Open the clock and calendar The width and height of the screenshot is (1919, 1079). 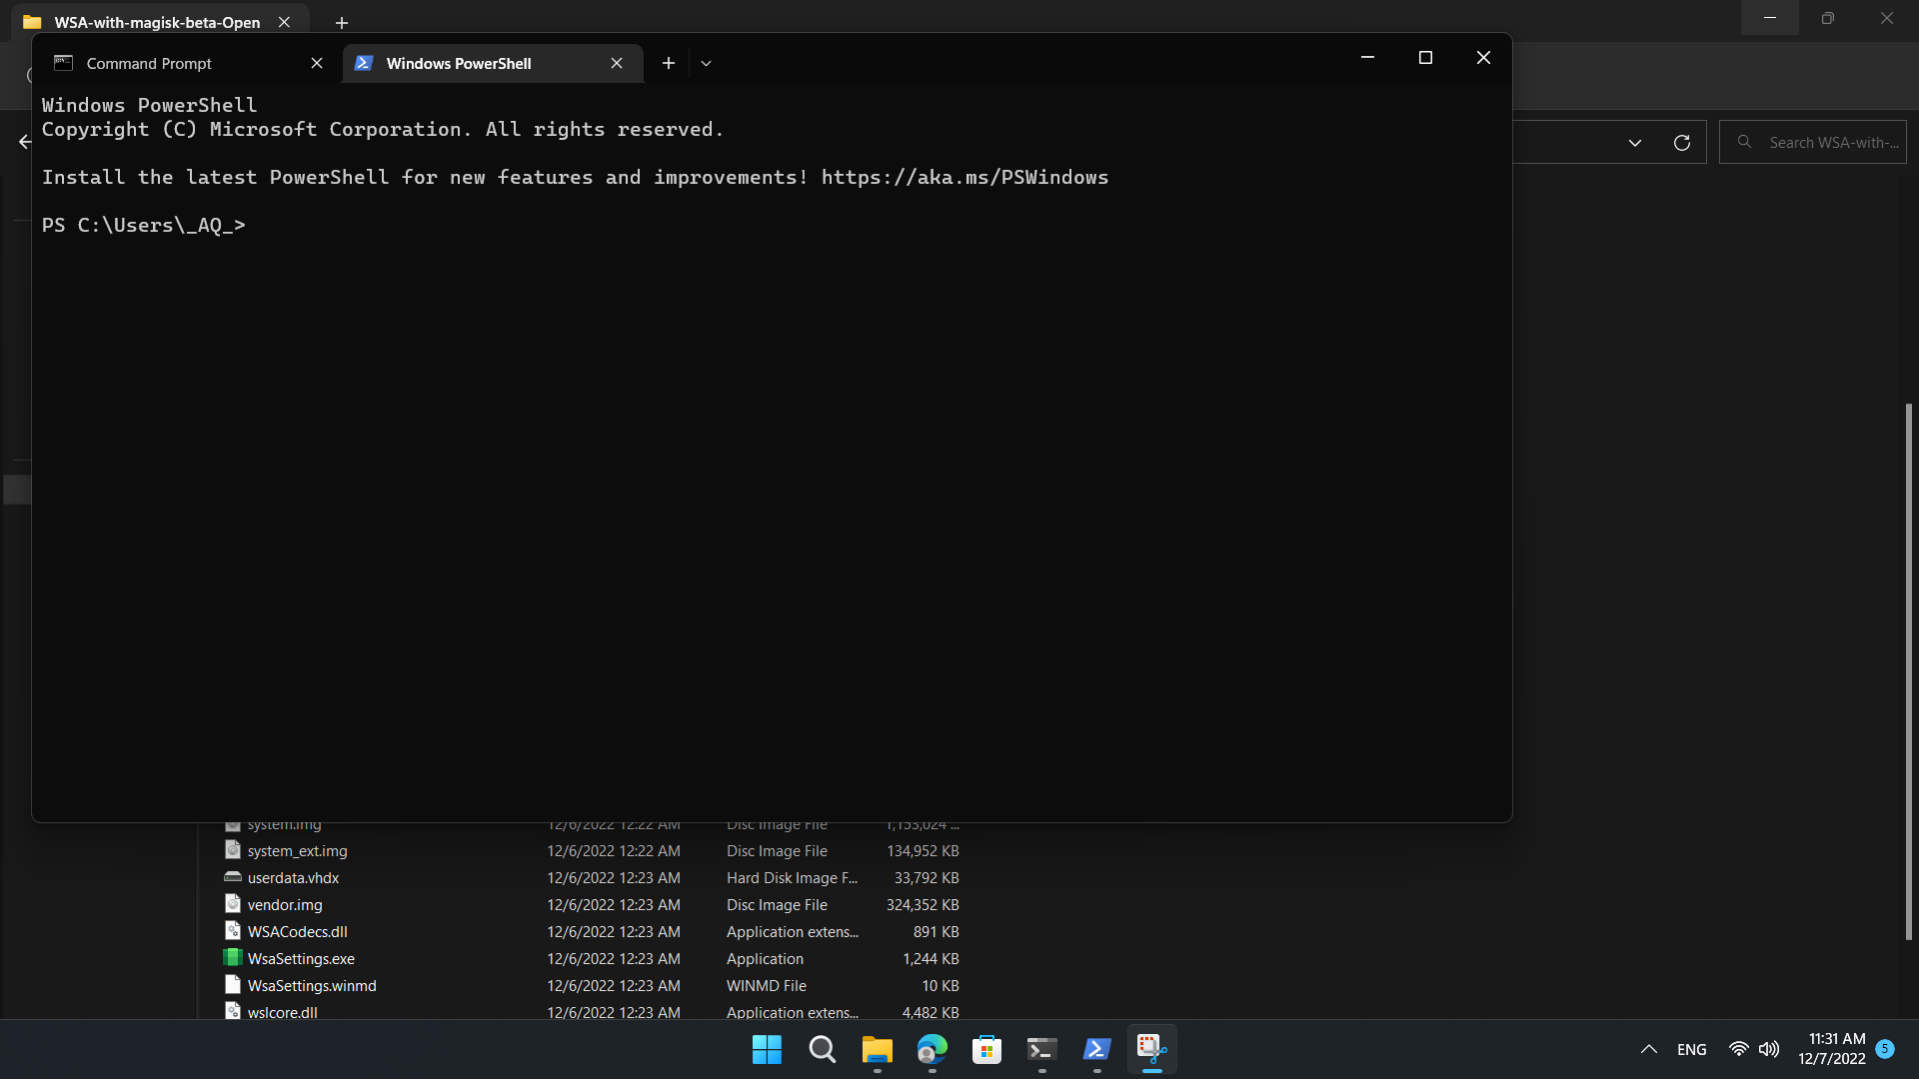(x=1832, y=1049)
